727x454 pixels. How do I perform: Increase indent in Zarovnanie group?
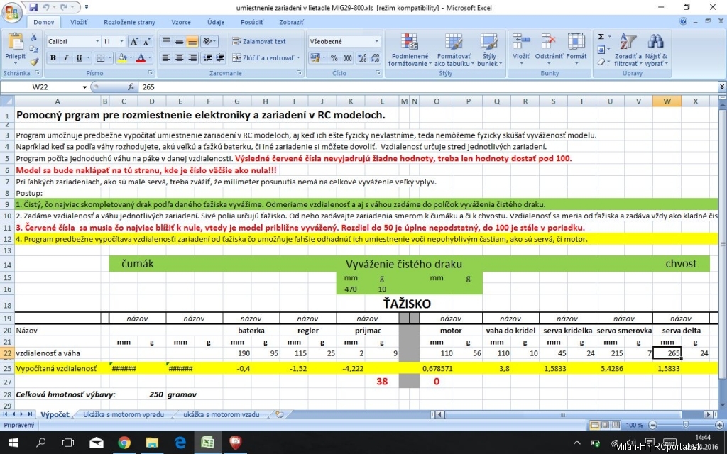point(220,58)
